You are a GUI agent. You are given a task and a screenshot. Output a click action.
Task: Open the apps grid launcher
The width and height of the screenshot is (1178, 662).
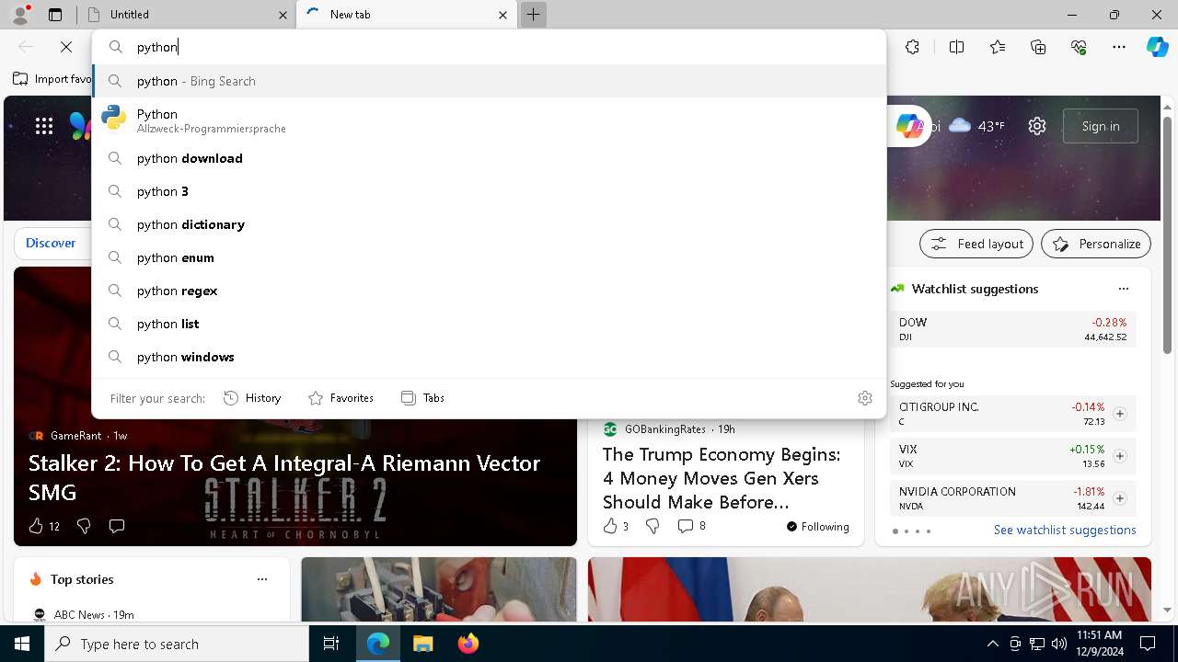[x=44, y=126]
